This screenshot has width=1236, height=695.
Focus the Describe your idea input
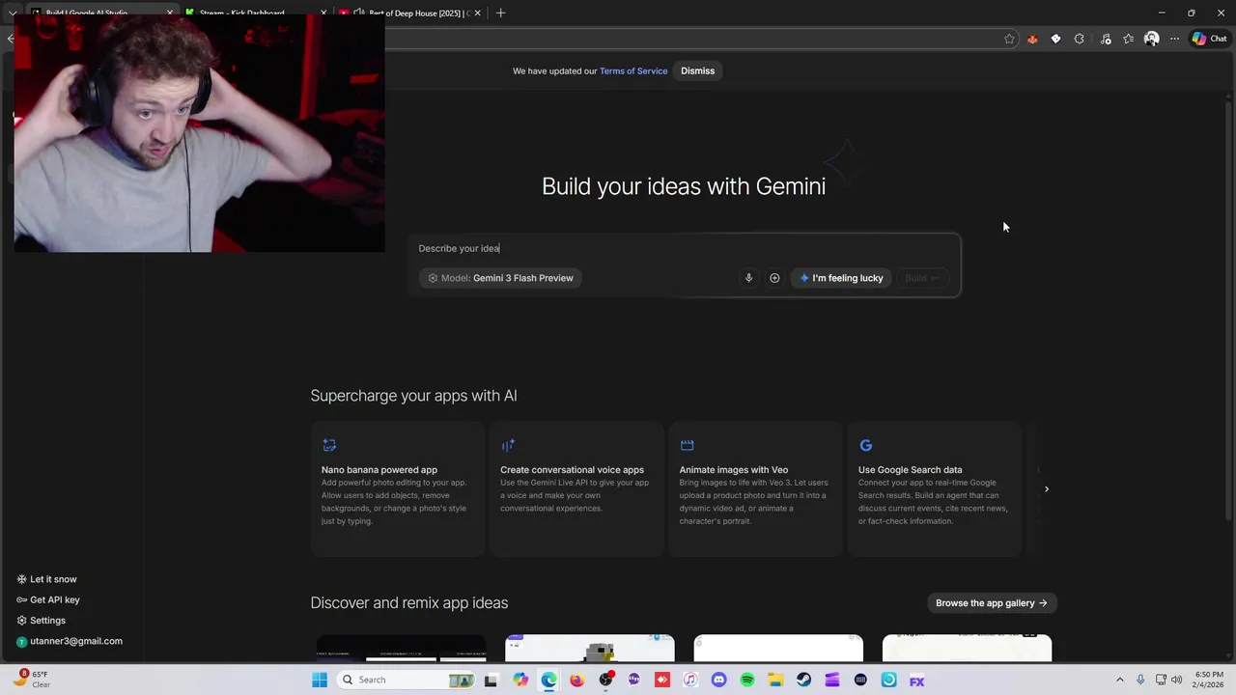684,248
